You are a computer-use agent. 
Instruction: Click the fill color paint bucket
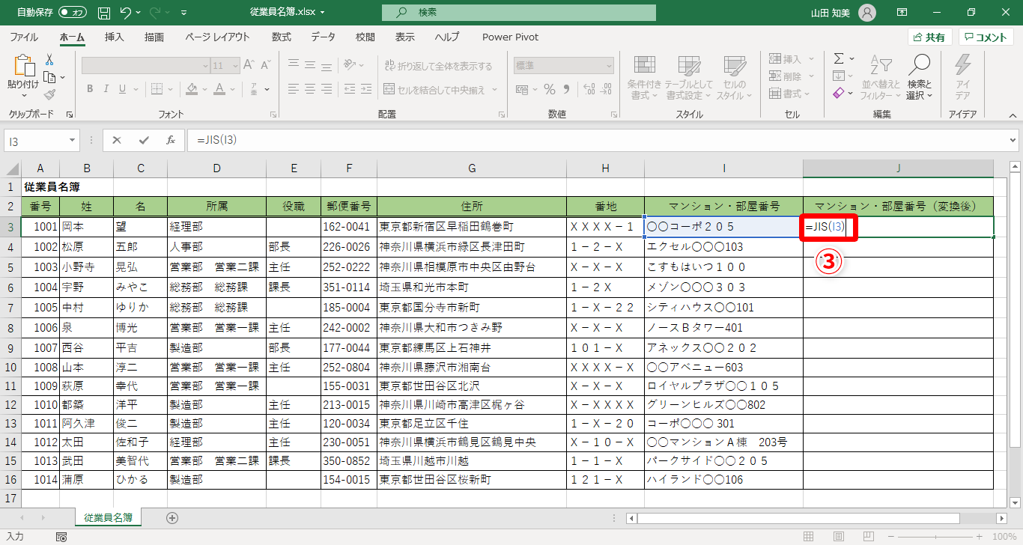[x=192, y=89]
